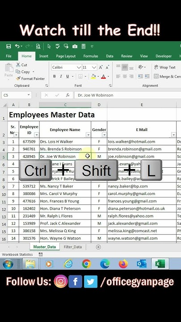Set Top Align vertical alignment
The image size is (181, 322).
(118, 67)
